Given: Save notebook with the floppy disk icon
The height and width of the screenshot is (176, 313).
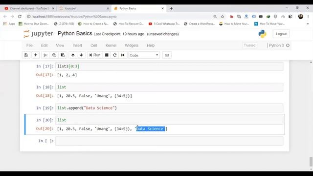Looking at the screenshot, I should (26, 55).
